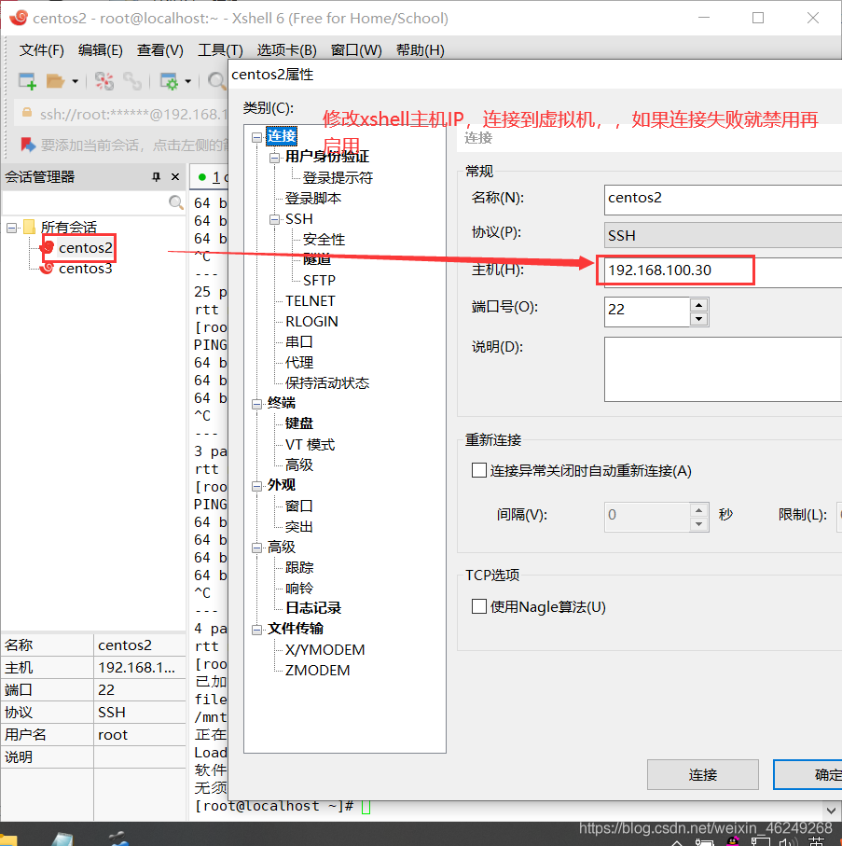This screenshot has width=842, height=846.
Task: Decrease the port number with down arrow
Action: click(x=698, y=319)
